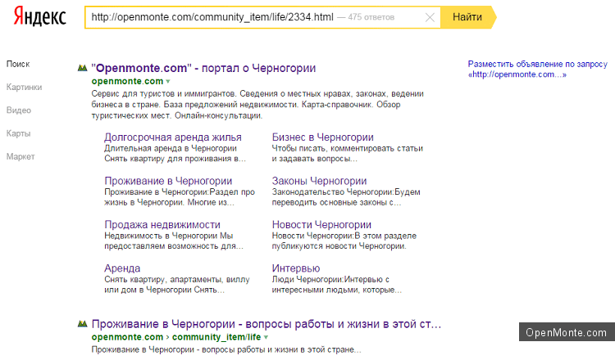
Task: Open the Продажа недвижимости sitelink
Action: click(162, 225)
